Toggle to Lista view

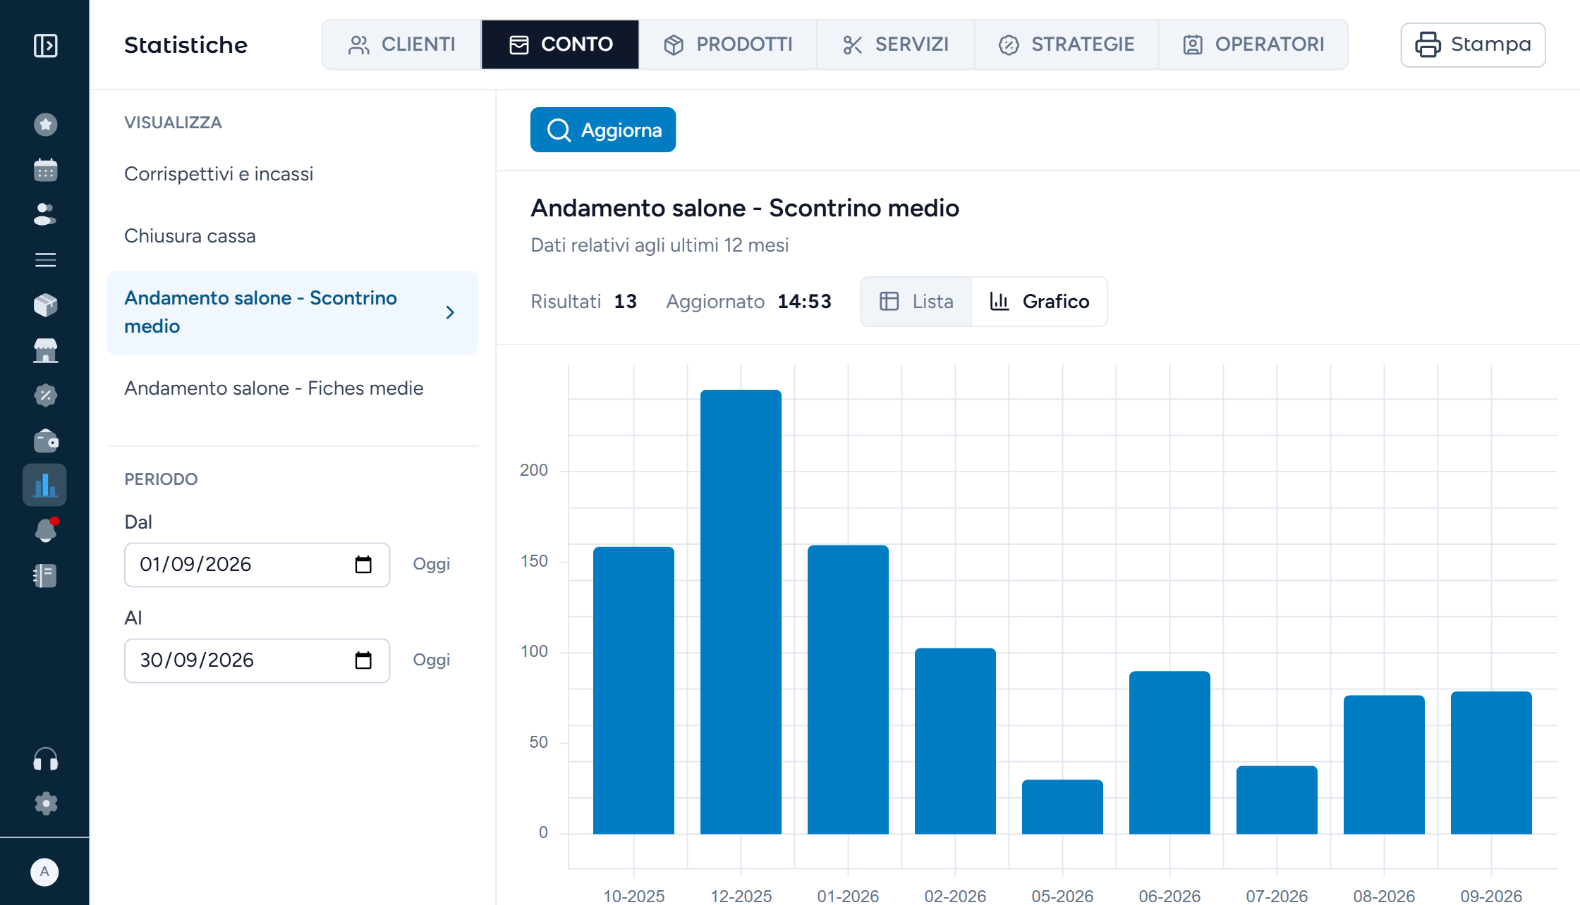[x=916, y=302]
